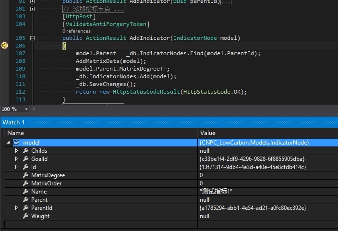This screenshot has height=231, width=338.
Task: Click the AddMatrixData(model) call
Action: (x=111, y=61)
